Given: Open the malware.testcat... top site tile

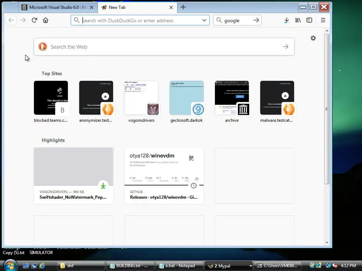Looking at the screenshot, I should coord(277,102).
